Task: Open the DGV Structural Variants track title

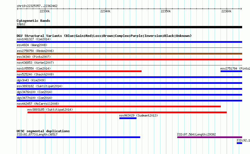Action: (104, 36)
